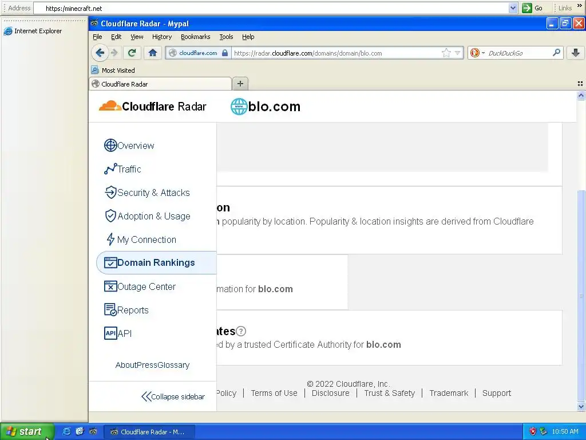Click the forward navigation arrow
Image resolution: width=586 pixels, height=440 pixels.
pyautogui.click(x=114, y=53)
